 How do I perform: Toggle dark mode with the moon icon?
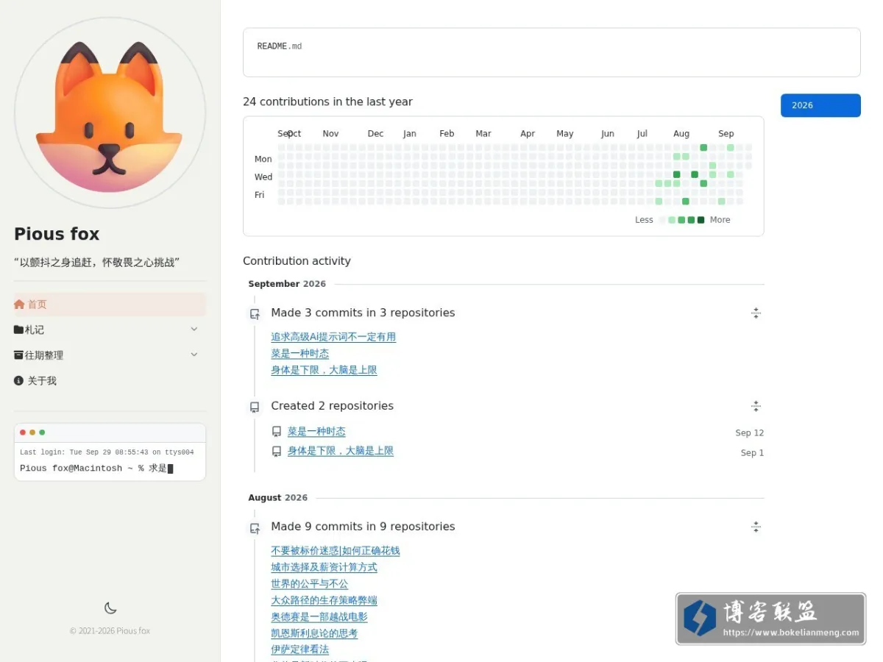pos(110,608)
